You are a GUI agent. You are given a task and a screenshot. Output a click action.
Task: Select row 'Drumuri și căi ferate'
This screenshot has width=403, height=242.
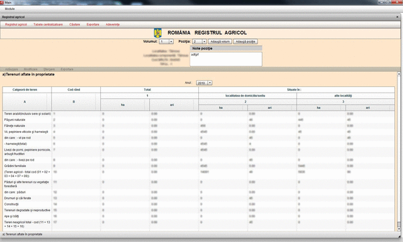pos(198,199)
